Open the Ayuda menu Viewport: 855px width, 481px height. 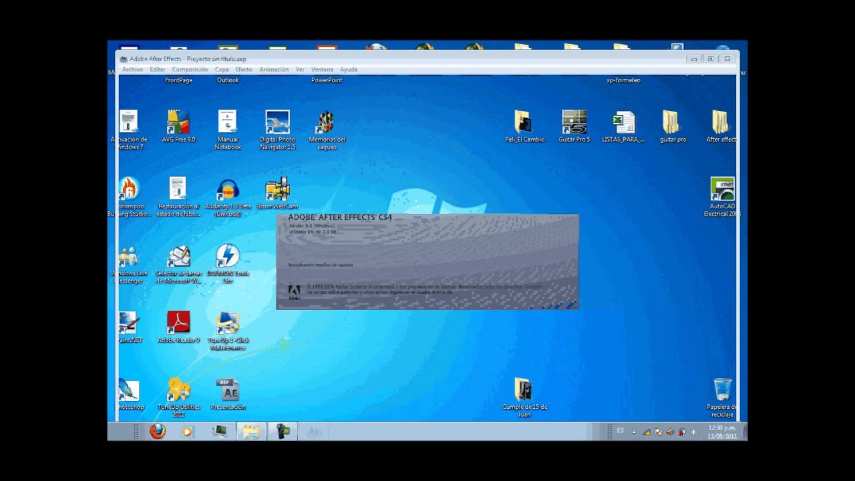349,69
